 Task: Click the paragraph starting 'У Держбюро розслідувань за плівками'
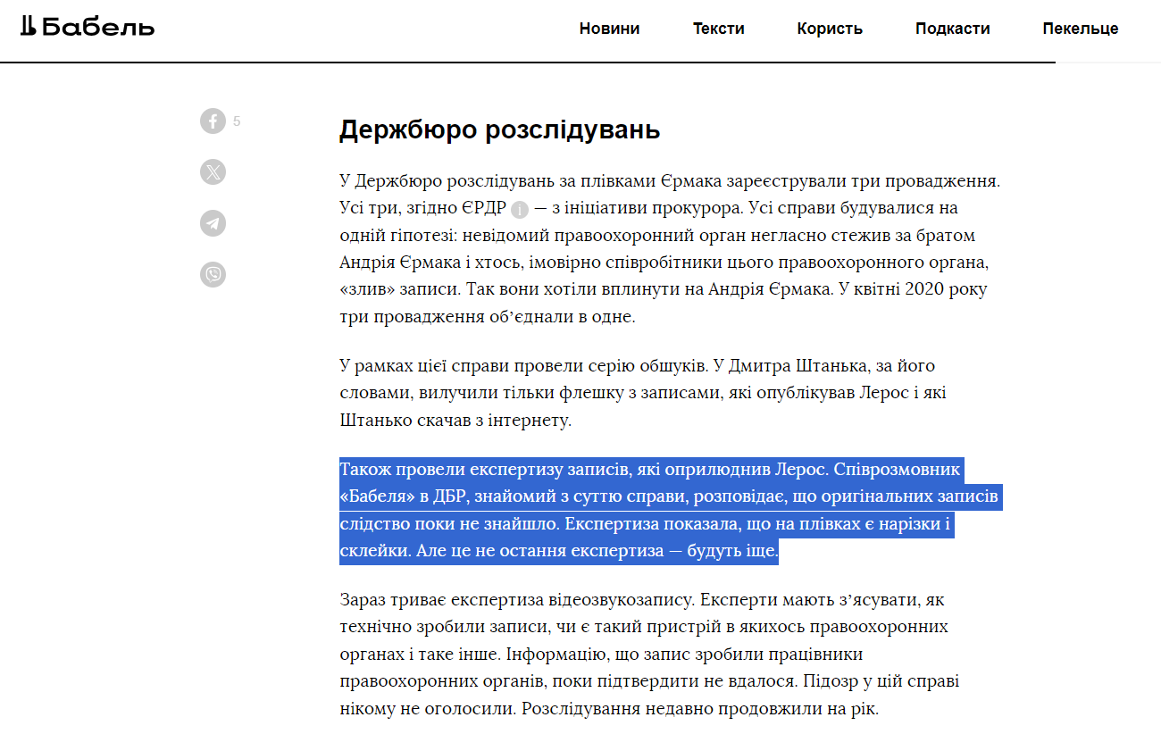click(x=670, y=248)
